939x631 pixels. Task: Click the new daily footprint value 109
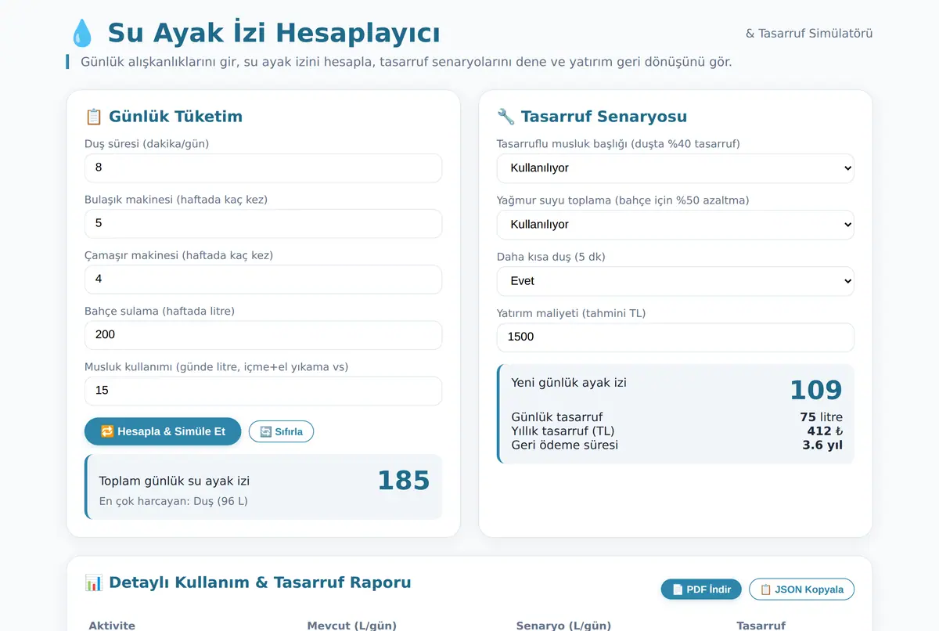click(x=816, y=390)
